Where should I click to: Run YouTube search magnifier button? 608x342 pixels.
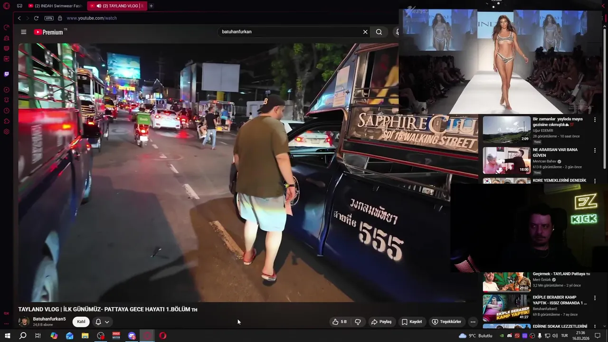point(379,32)
